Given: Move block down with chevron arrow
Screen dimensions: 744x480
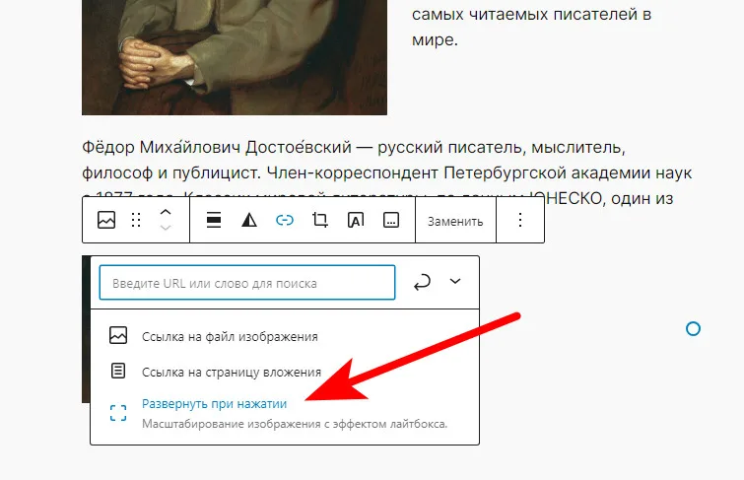Looking at the screenshot, I should pos(166,228).
